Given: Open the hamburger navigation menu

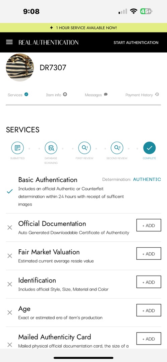Looking at the screenshot, I should tap(9, 42).
